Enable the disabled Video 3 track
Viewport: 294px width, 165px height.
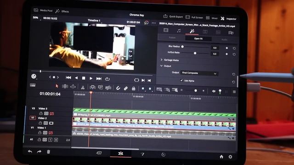[52, 114]
